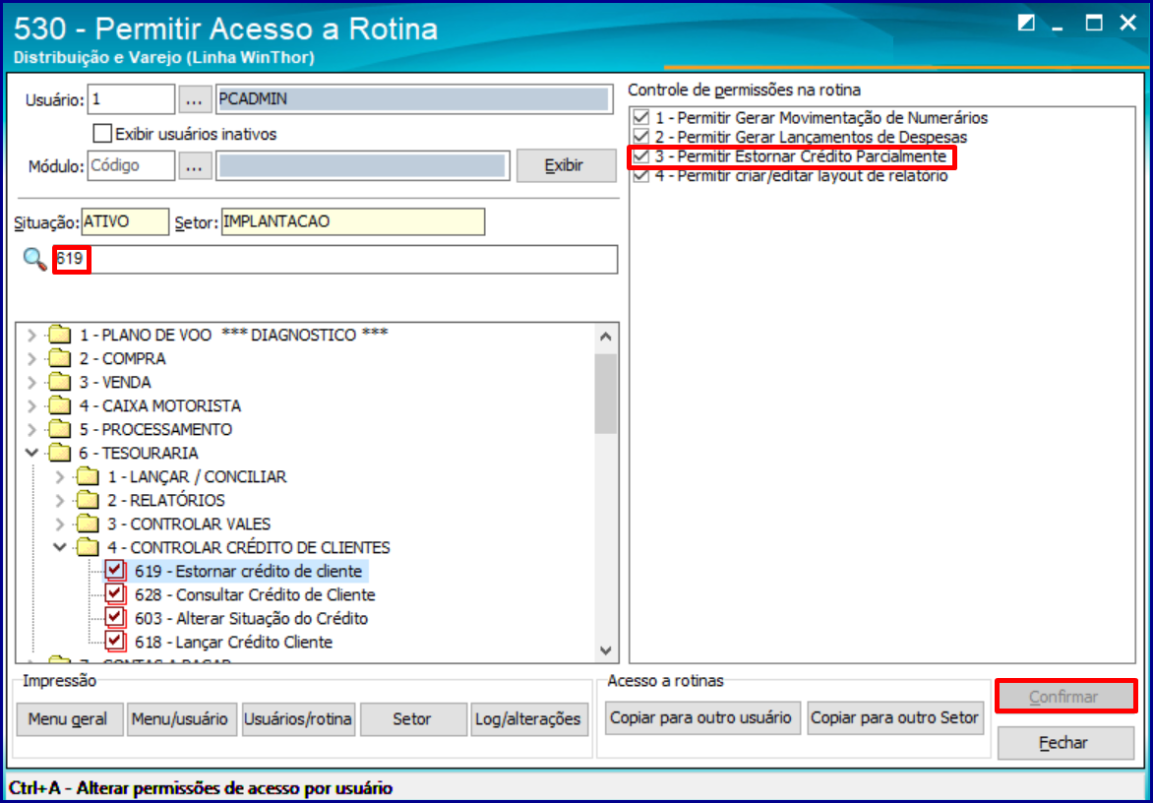Screen dimensions: 1153x803
Task: Click the magnifying glass search icon
Action: pos(34,260)
